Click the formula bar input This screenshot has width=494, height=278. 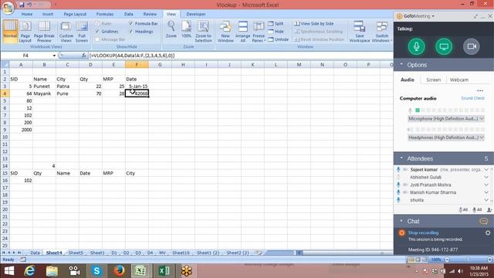pos(240,56)
